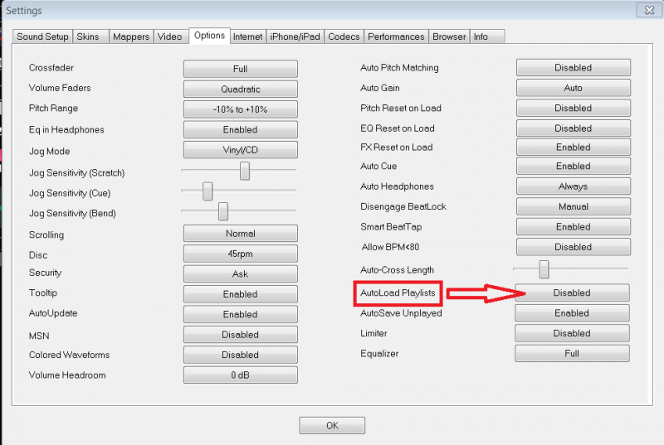Open the Skins tab
The image size is (664, 445).
click(x=87, y=36)
